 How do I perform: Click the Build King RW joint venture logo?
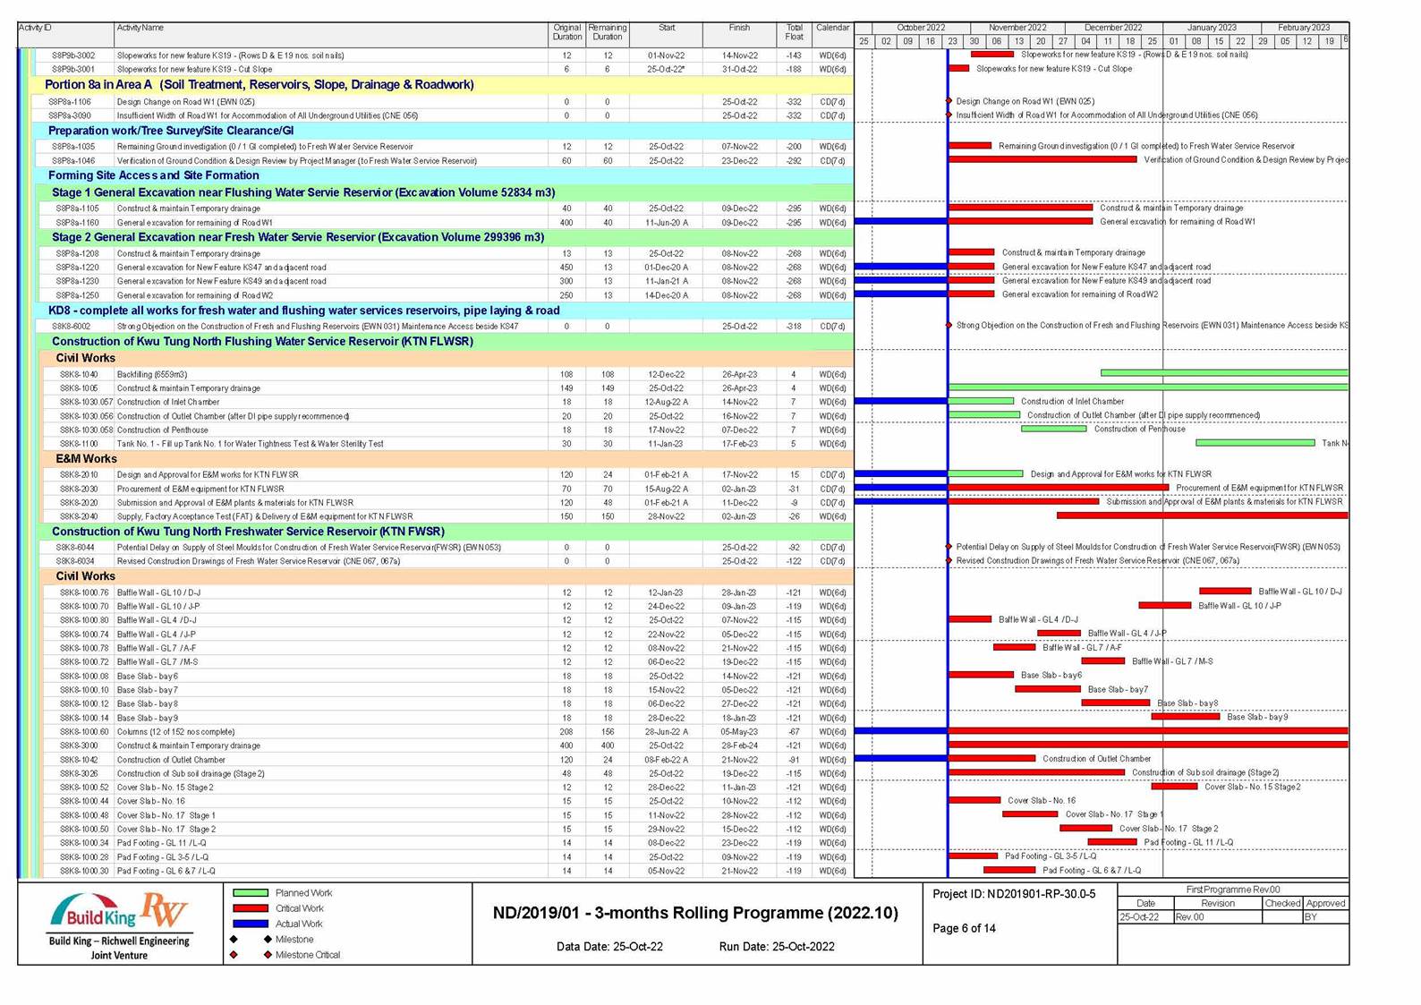click(119, 925)
